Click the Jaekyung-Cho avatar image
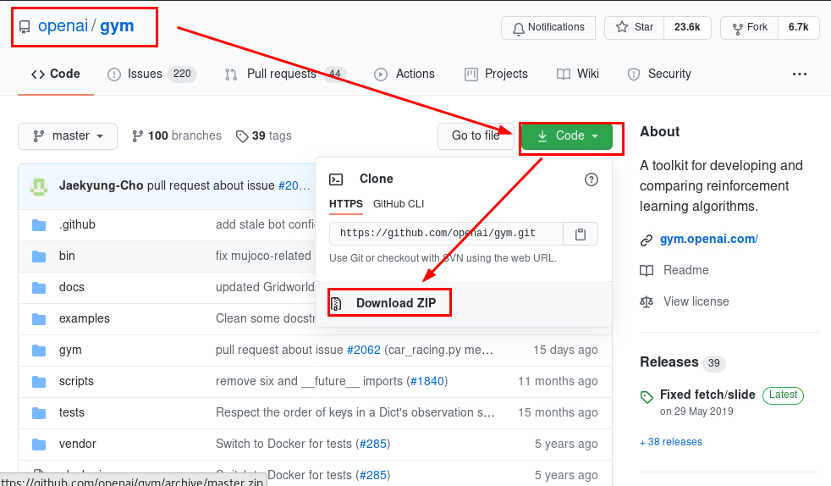Screen dimensions: 831x486 [39, 186]
